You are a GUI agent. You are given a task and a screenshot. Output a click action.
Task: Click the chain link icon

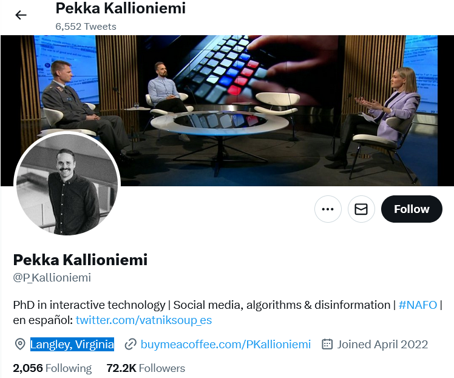tap(130, 345)
